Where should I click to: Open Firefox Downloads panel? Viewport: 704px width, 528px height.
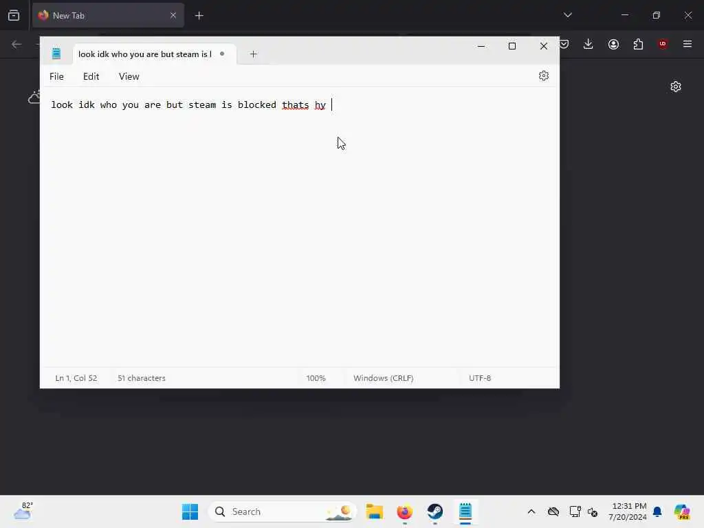[588, 44]
